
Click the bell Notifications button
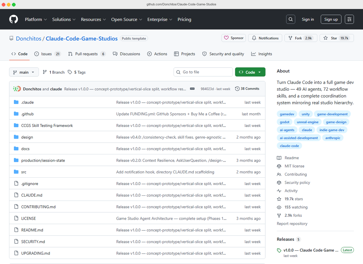coord(265,38)
